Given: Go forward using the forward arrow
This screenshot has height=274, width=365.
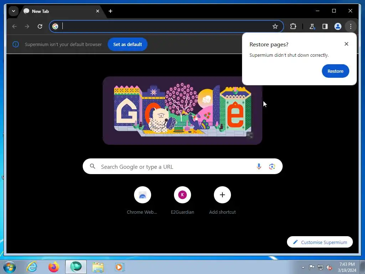Looking at the screenshot, I should click(x=27, y=26).
